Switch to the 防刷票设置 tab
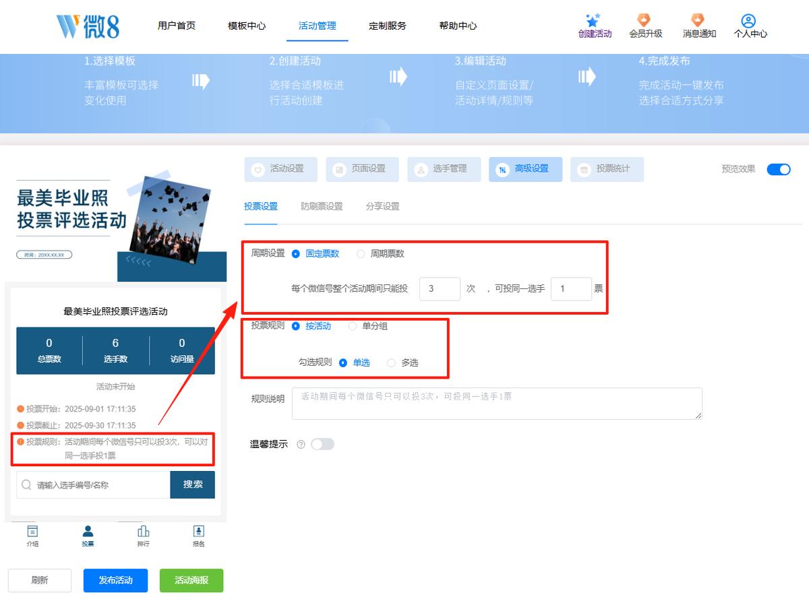The image size is (809, 601). pos(322,206)
